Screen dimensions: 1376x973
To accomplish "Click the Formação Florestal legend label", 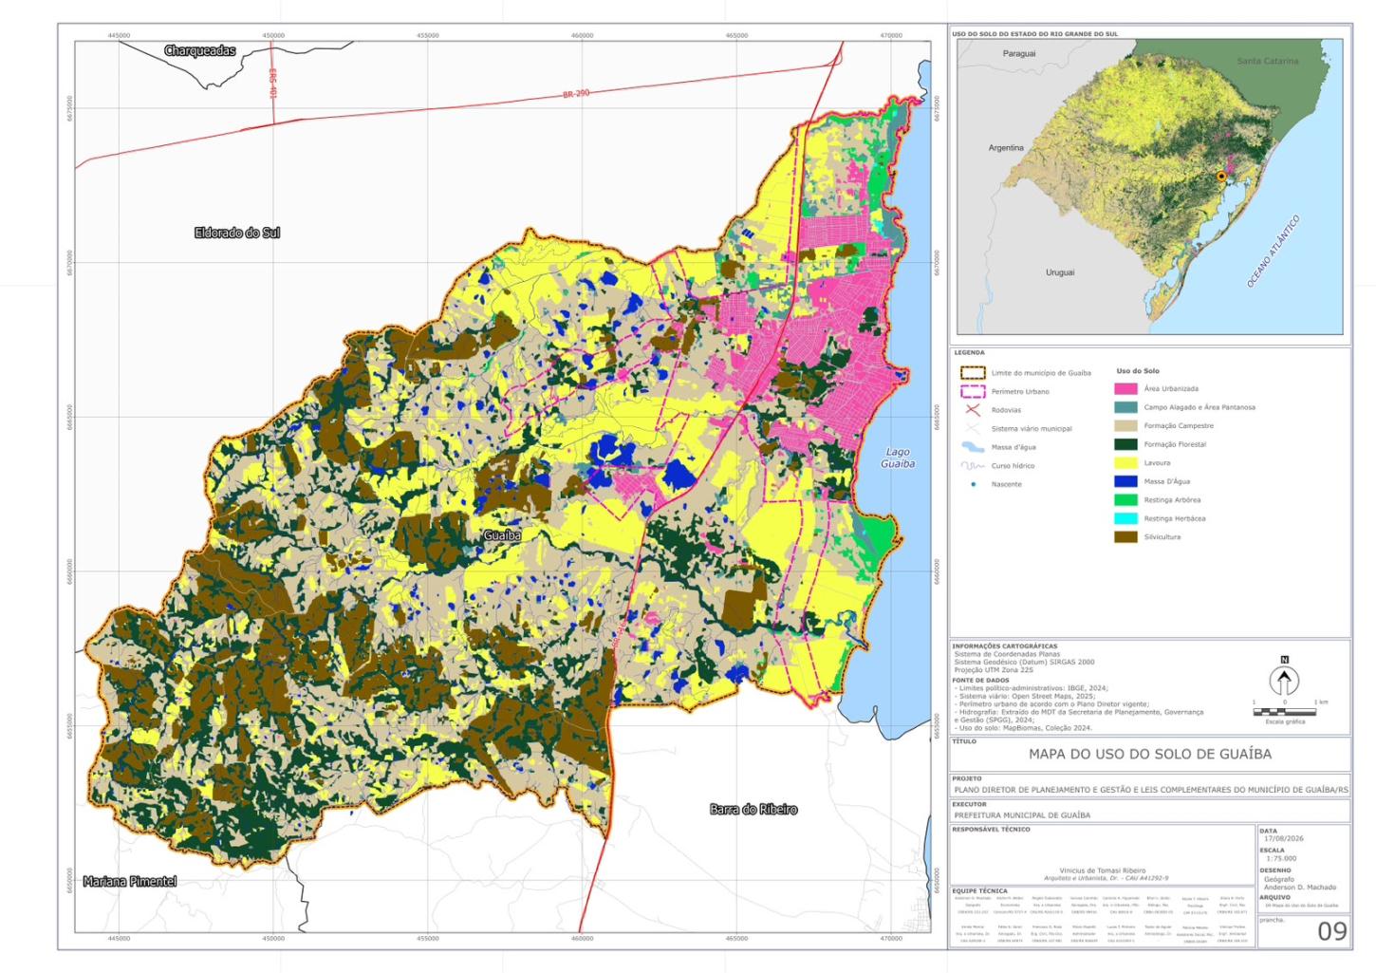I will tap(1175, 444).
